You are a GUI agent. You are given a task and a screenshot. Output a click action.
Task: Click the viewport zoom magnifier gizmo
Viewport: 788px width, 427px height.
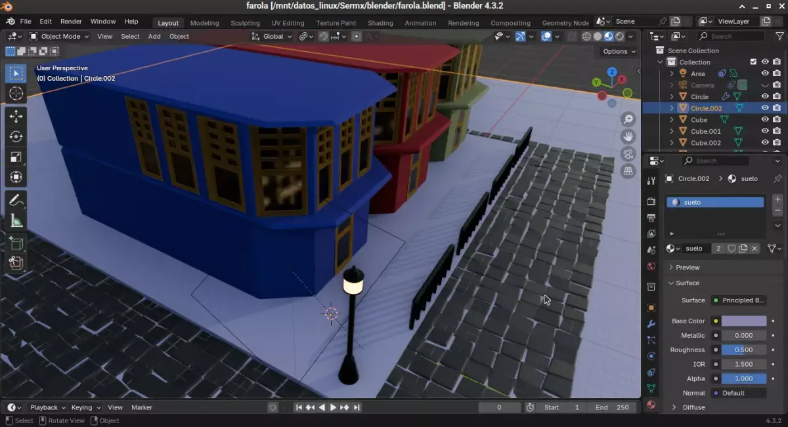[628, 119]
